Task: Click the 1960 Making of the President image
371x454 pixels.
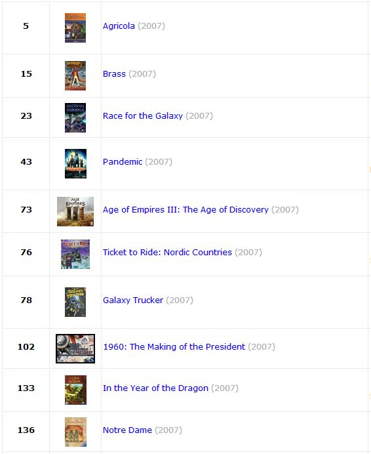Action: point(75,348)
